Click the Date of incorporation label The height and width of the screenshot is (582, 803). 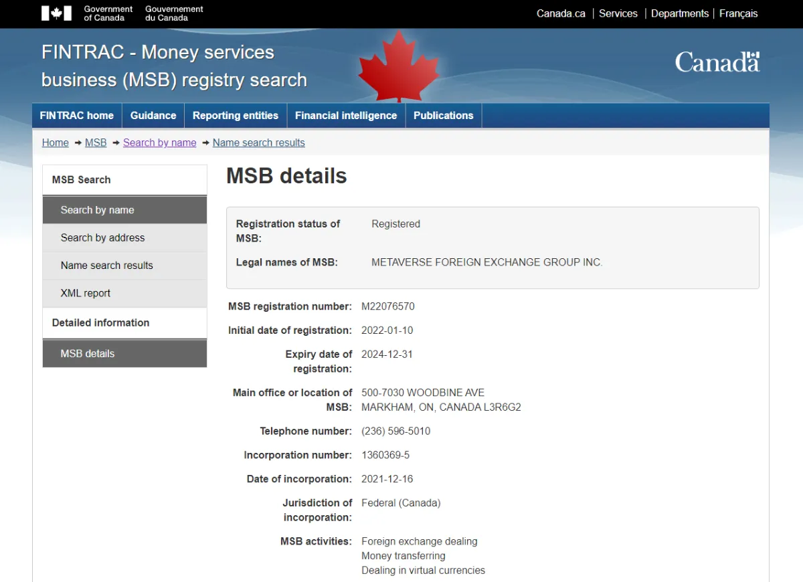(x=299, y=479)
